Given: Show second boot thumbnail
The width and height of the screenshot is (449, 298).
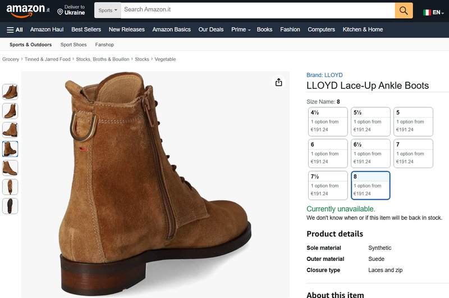Looking at the screenshot, I should pos(10,111).
